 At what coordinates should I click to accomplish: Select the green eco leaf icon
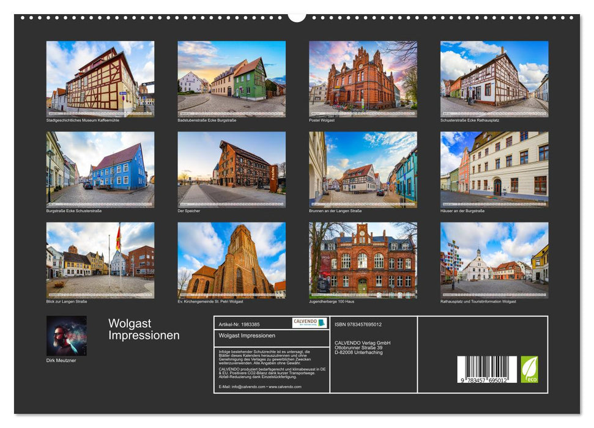529,371
